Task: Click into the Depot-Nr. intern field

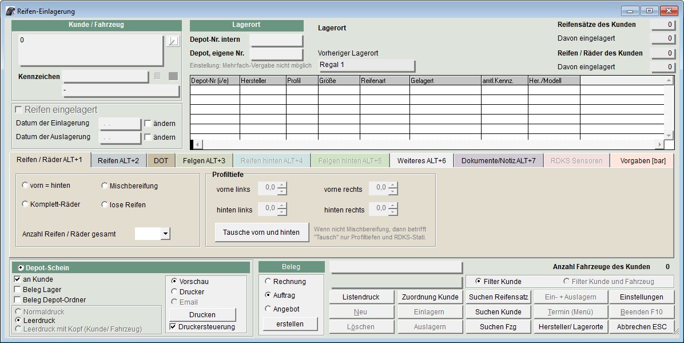Action: point(276,40)
